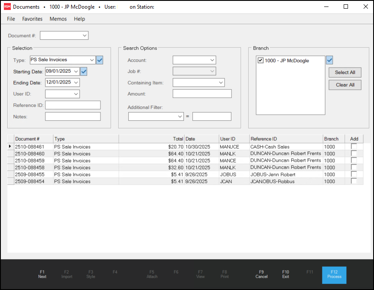Open the File menu
The height and width of the screenshot is (290, 374).
[x=11, y=19]
